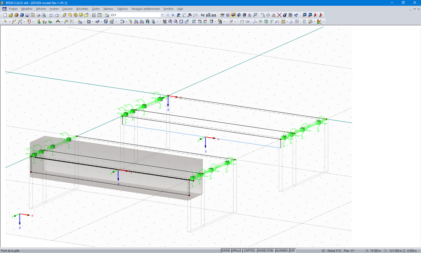Click the New file icon
Viewport: 421px width, 253px height.
(x=5, y=15)
